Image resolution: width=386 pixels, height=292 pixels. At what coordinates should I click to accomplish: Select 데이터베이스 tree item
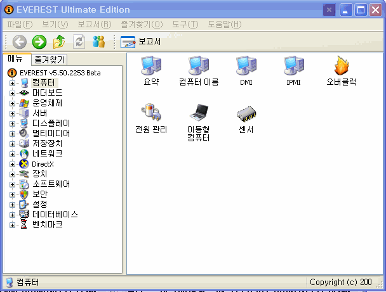click(x=55, y=214)
